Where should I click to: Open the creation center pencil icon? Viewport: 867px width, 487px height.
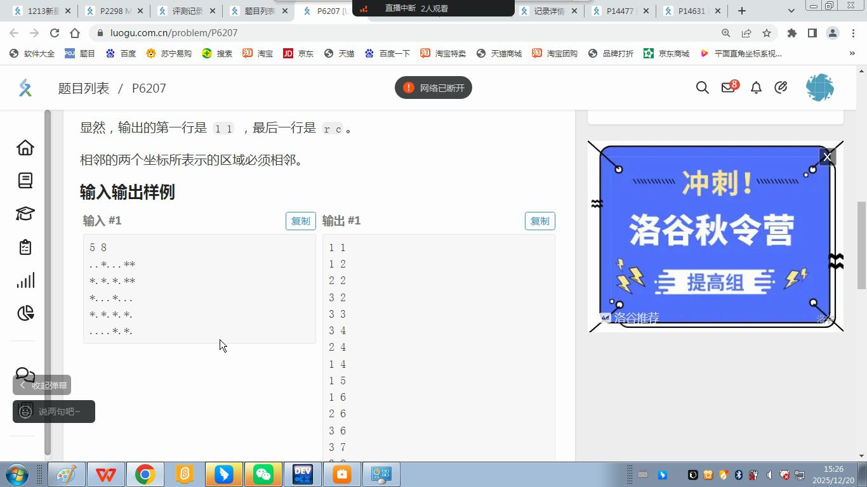tap(781, 88)
